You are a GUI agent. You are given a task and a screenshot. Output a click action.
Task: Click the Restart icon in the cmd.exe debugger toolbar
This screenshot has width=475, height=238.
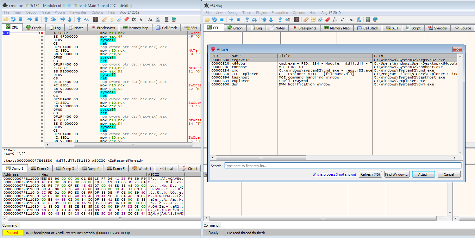tap(13, 20)
